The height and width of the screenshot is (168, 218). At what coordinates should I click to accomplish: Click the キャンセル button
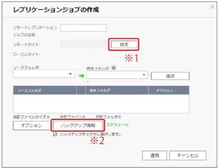click(188, 155)
